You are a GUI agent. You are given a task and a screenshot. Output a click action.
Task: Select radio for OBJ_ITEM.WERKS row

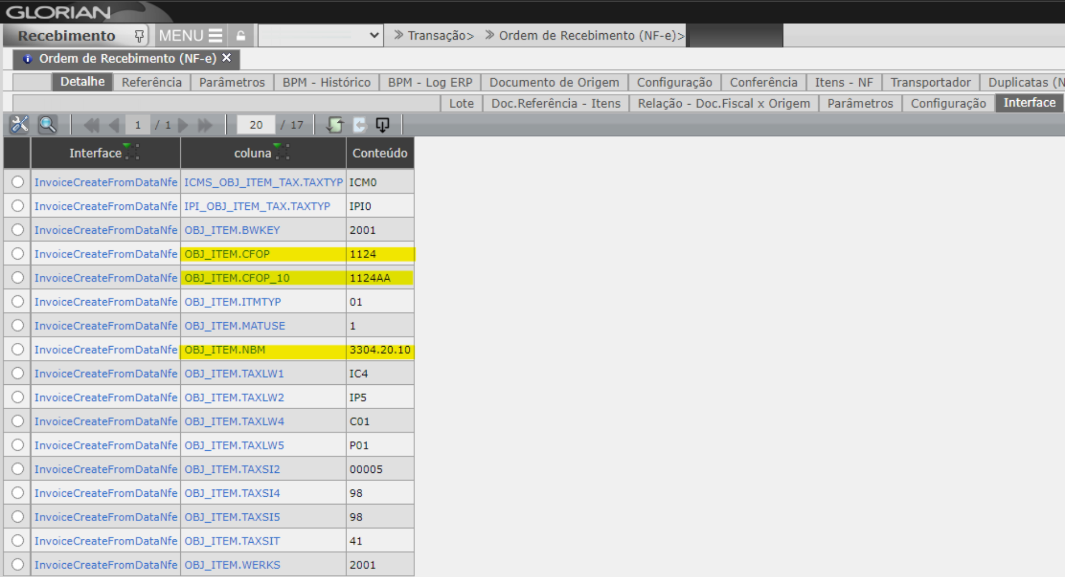coord(18,564)
